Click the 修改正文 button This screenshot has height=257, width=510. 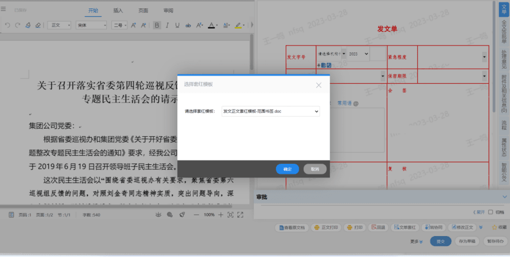point(462,227)
